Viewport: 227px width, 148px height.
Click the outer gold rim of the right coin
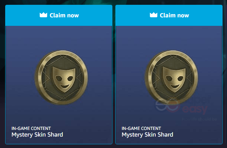pyautogui.click(x=148, y=78)
